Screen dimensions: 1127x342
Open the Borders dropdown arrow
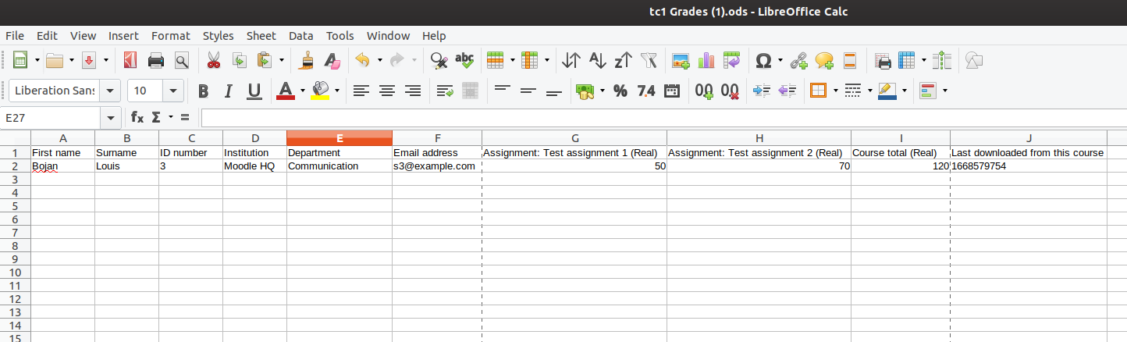tap(836, 91)
